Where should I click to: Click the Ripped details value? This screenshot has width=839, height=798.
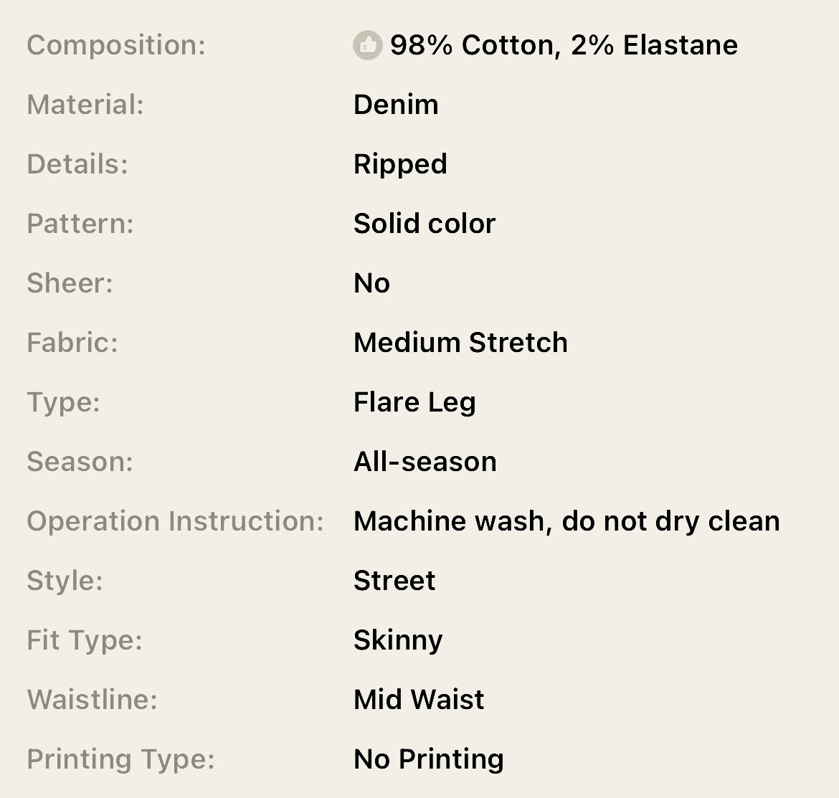pyautogui.click(x=400, y=164)
